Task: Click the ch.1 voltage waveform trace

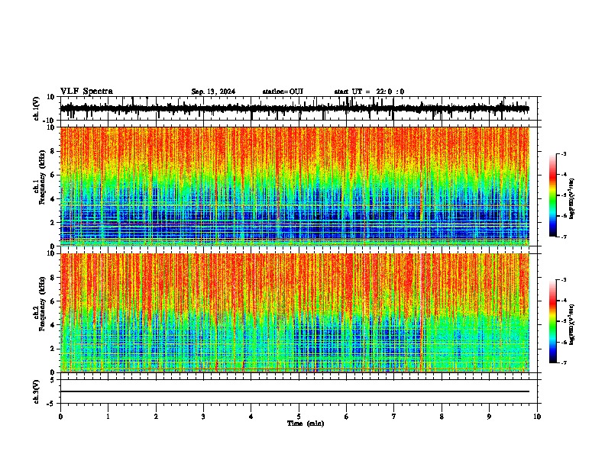Action: (295, 108)
